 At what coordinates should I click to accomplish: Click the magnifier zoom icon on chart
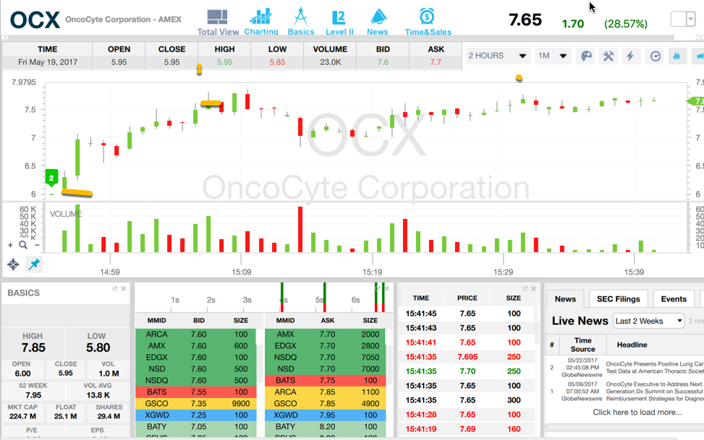pos(23,245)
